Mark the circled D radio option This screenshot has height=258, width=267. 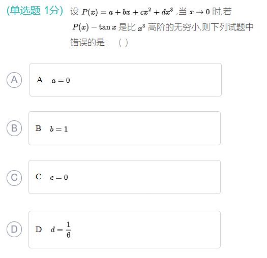pyautogui.click(x=14, y=229)
